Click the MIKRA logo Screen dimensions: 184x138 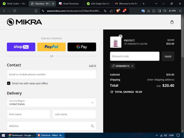tap(24, 22)
